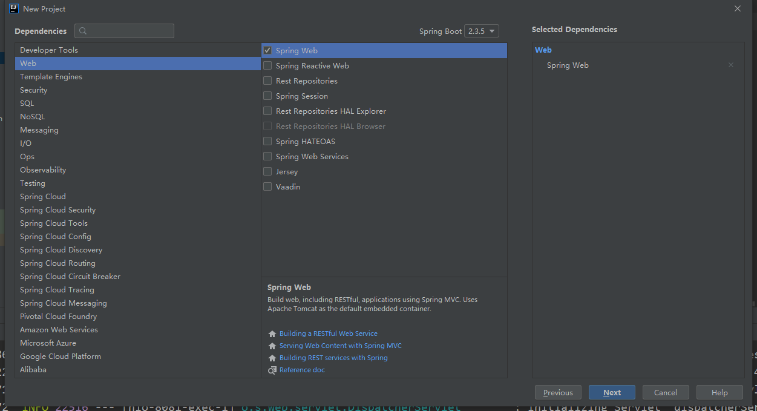
Task: Select the Testing category
Action: [138, 183]
